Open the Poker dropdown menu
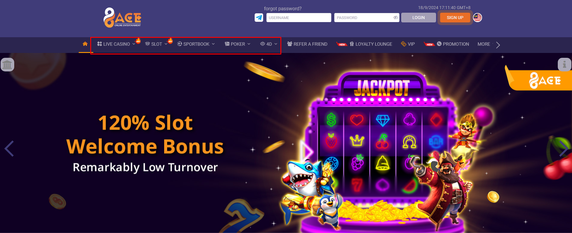The image size is (572, 233). click(237, 44)
